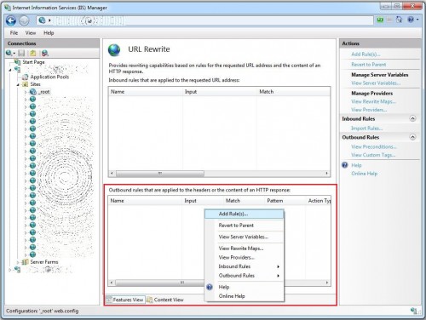Click View Server Variables... in the Actions pane
Viewport: 426px width, 320px height.
click(376, 83)
